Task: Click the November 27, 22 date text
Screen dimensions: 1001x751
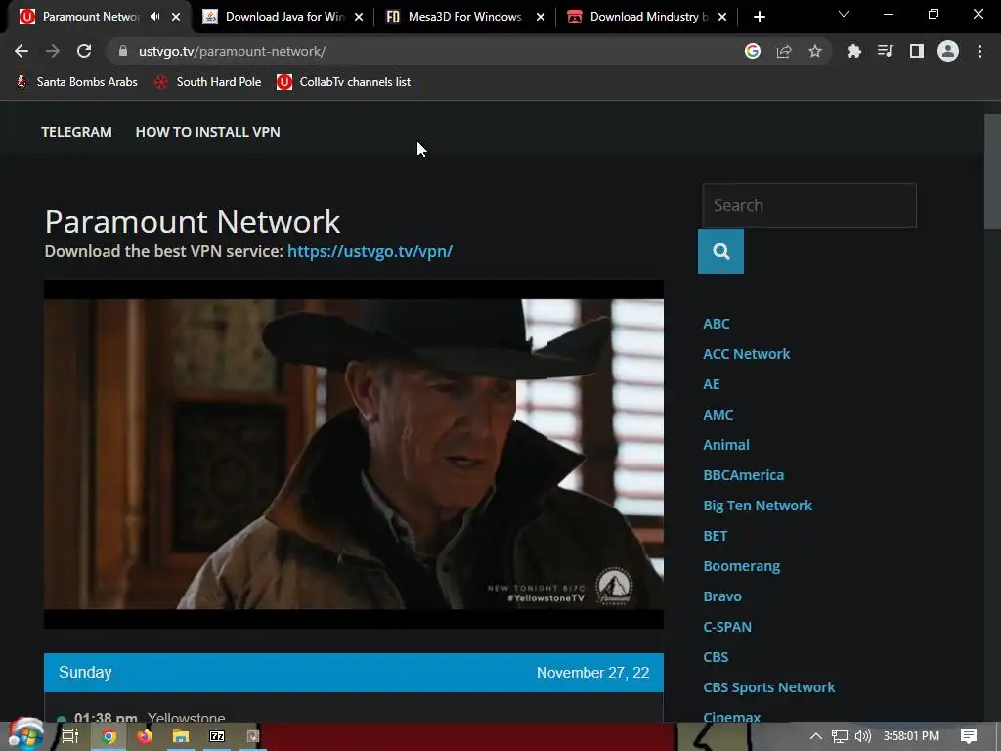Action: 592,673
